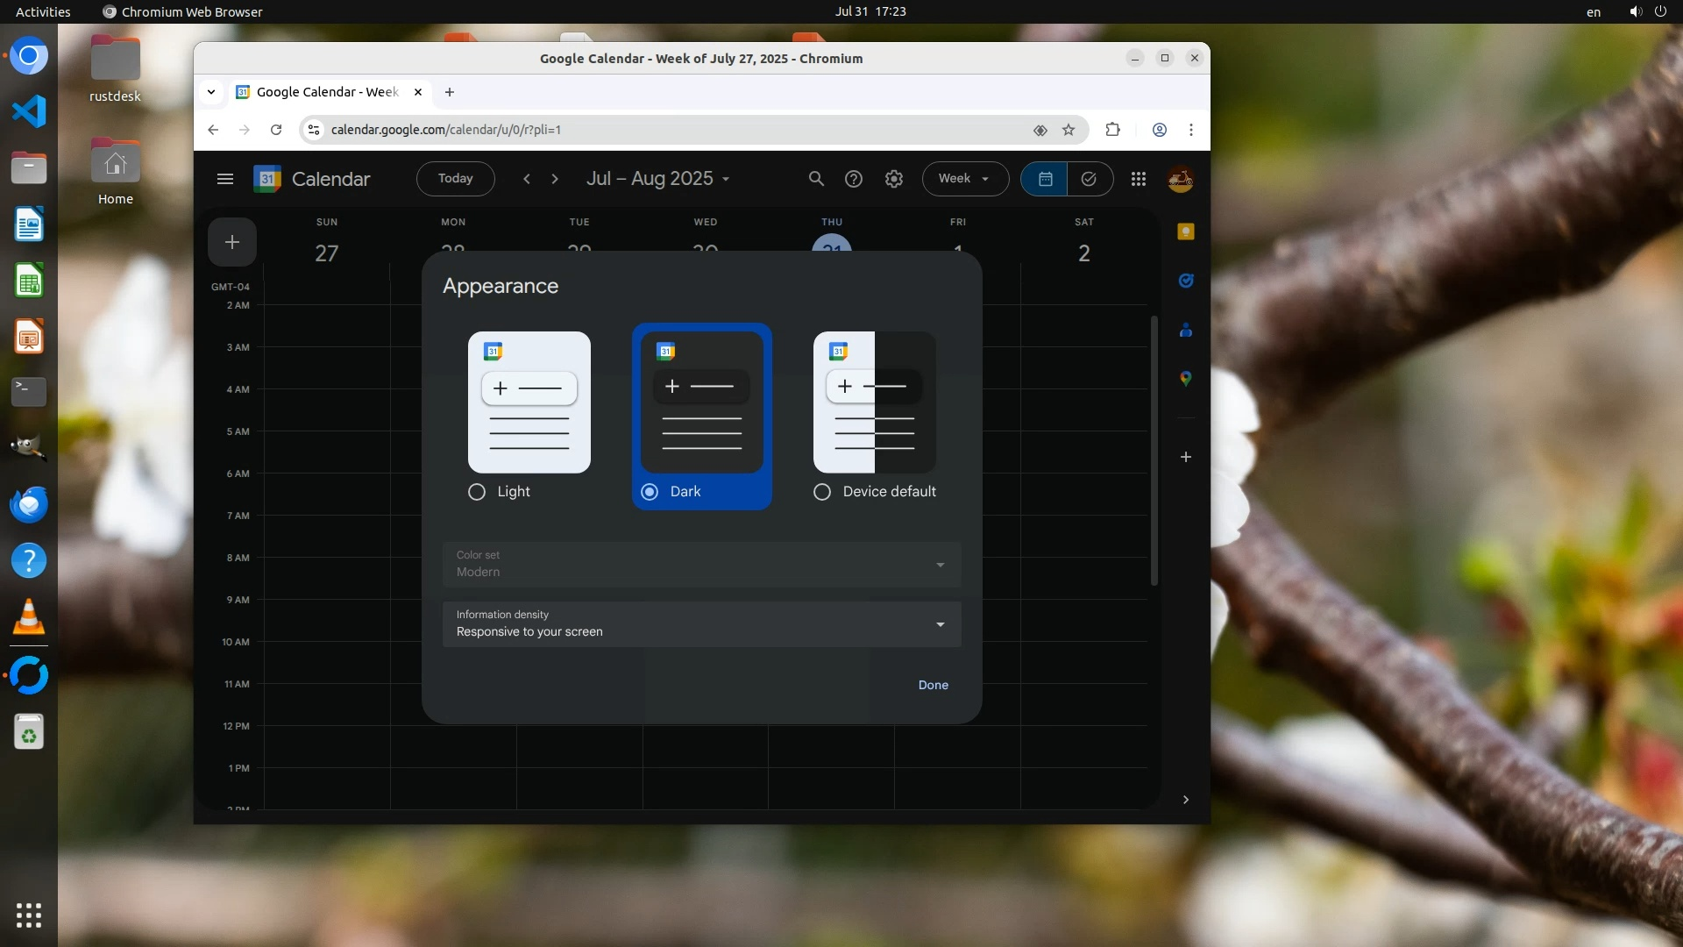Switch to Tasks view checkmark icon

[1089, 179]
